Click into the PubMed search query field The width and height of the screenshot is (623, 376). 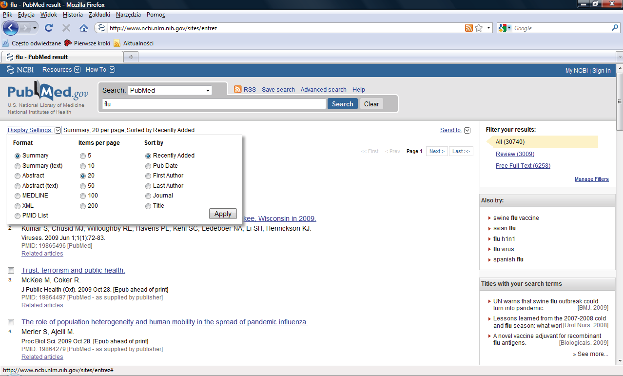(214, 104)
